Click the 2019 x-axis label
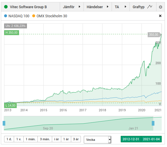167x147 pixels. pos(122,110)
